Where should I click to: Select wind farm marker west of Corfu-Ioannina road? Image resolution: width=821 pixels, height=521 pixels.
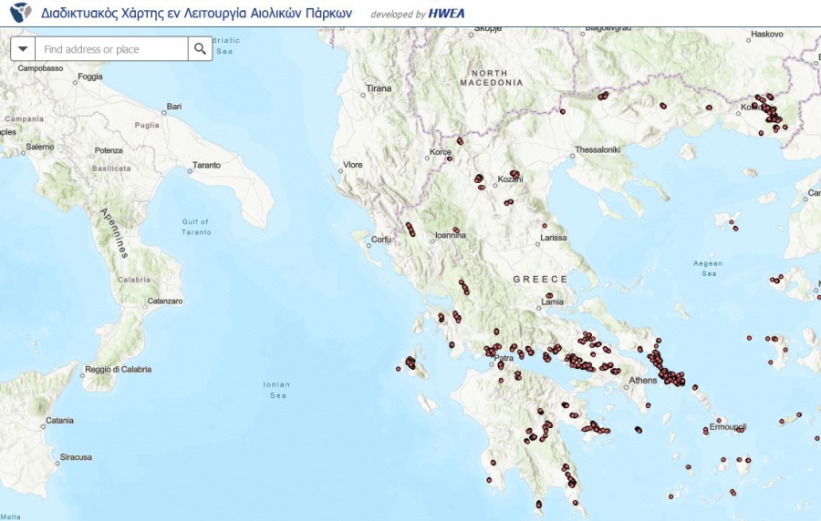point(410,230)
